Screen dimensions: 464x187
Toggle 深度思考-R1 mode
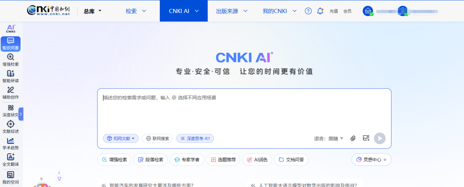(195, 138)
